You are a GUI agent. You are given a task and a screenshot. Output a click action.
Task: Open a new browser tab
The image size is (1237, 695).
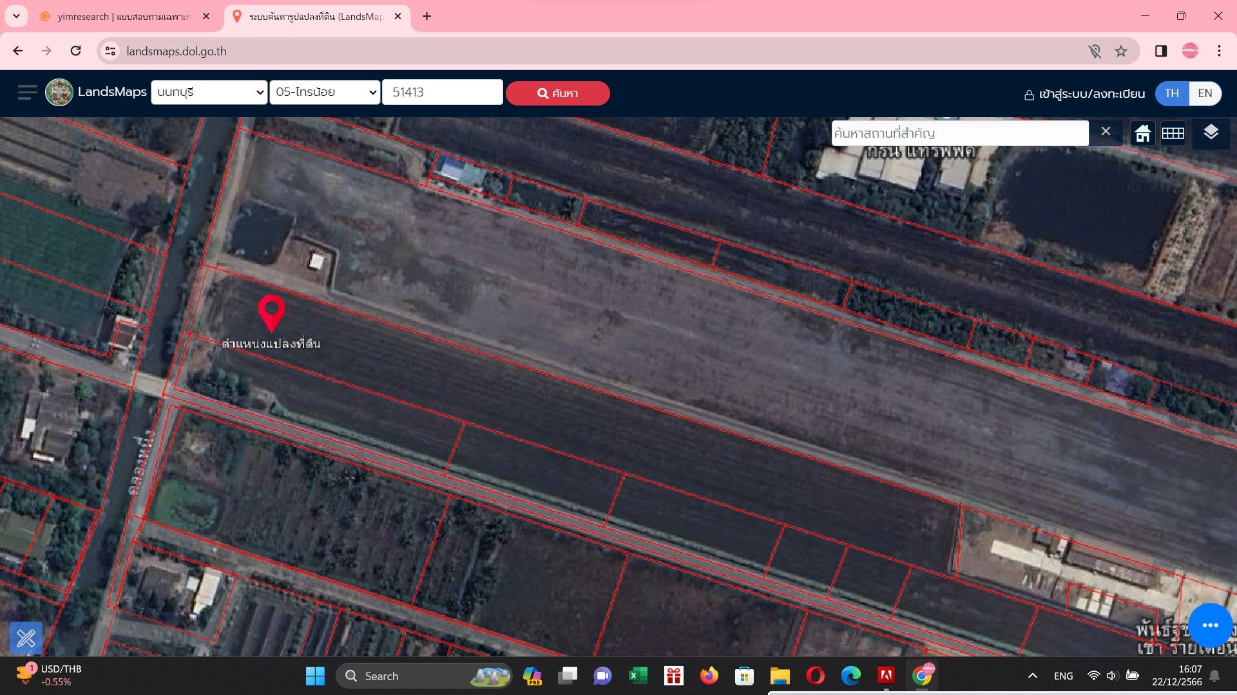tap(427, 17)
